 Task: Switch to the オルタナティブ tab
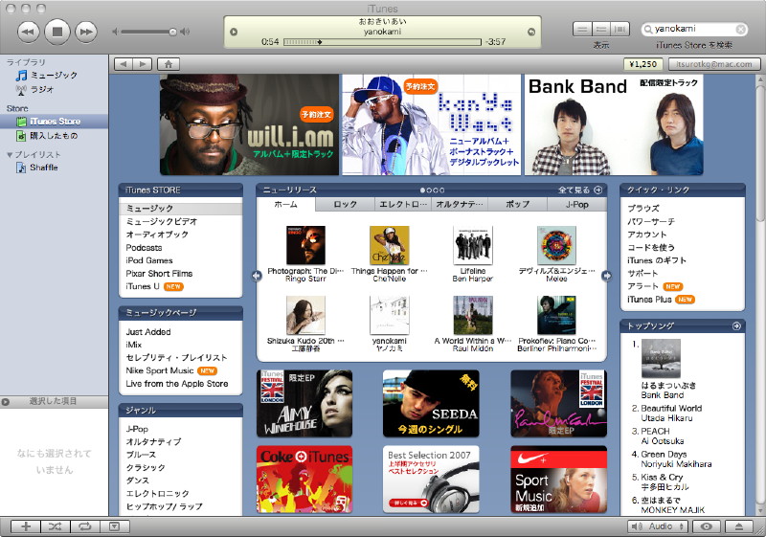(460, 205)
